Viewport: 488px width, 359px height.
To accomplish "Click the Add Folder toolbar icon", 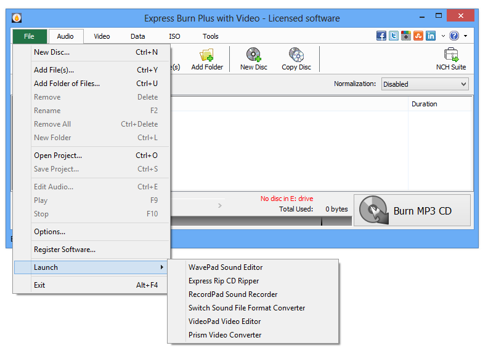I will [207, 59].
